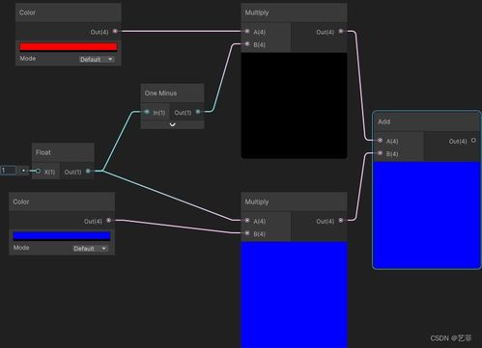Image resolution: width=482 pixels, height=348 pixels.
Task: Open the red color swatch picker
Action: click(x=69, y=47)
